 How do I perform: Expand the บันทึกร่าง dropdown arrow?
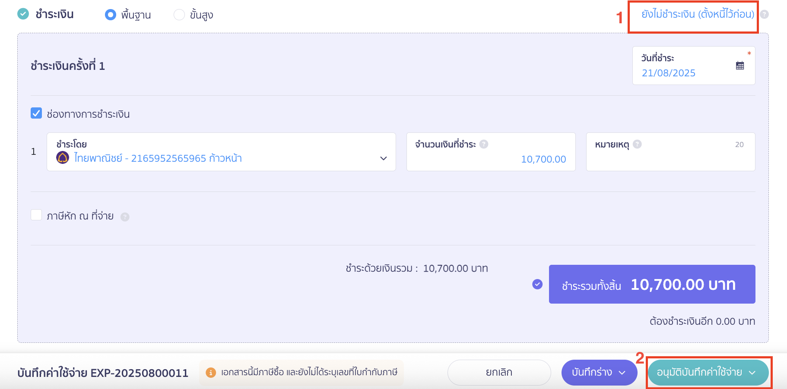pos(622,372)
